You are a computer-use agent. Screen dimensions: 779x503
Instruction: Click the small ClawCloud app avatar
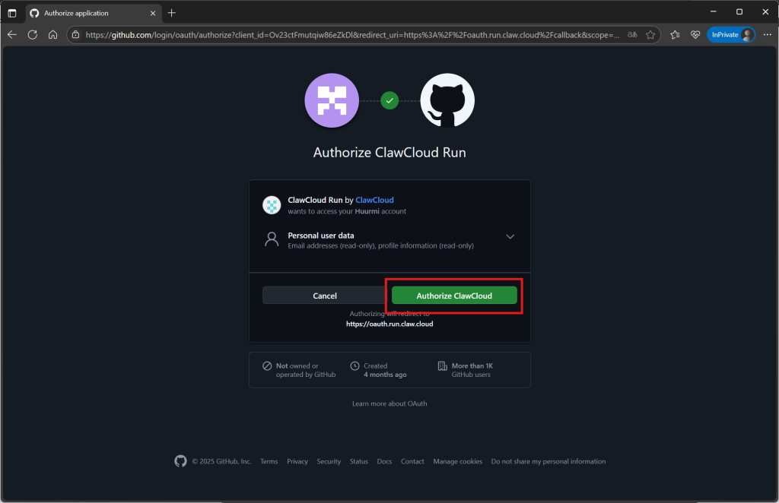pos(272,205)
